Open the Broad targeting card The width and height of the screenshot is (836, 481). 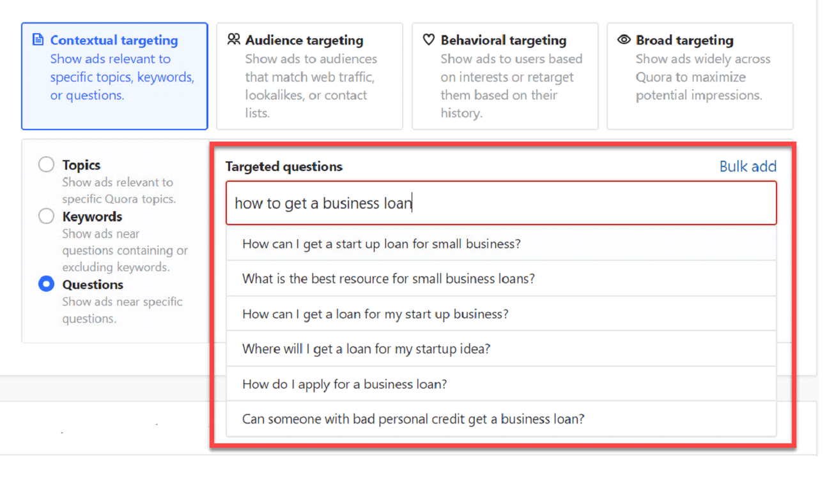[700, 77]
